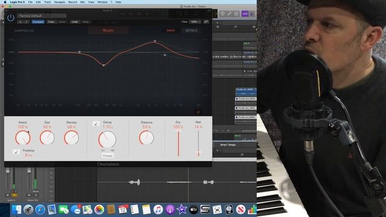Click the plugin link chain icon
The image size is (386, 217).
pos(206,22)
